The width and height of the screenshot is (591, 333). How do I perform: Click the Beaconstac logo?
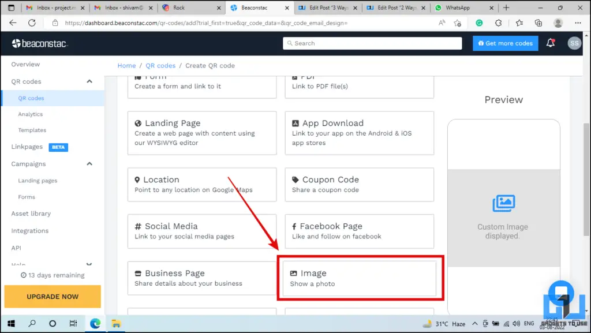(x=39, y=44)
